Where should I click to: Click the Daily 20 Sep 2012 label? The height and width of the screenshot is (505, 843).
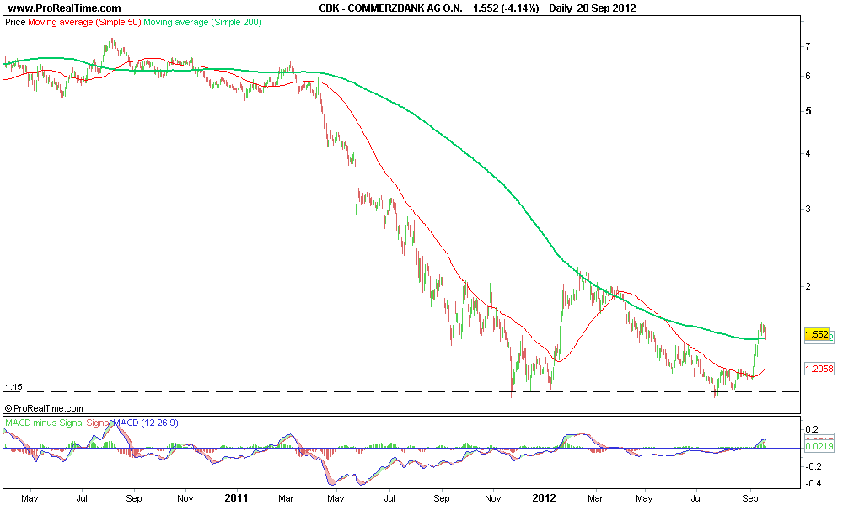pyautogui.click(x=593, y=8)
